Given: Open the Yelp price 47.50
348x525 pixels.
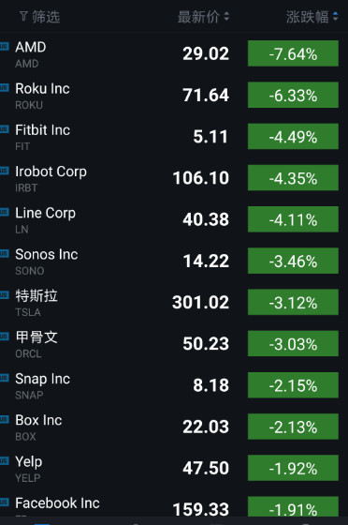Looking at the screenshot, I should click(x=206, y=468).
